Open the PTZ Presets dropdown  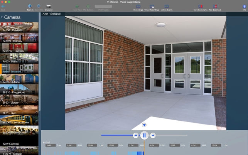[x=103, y=6]
